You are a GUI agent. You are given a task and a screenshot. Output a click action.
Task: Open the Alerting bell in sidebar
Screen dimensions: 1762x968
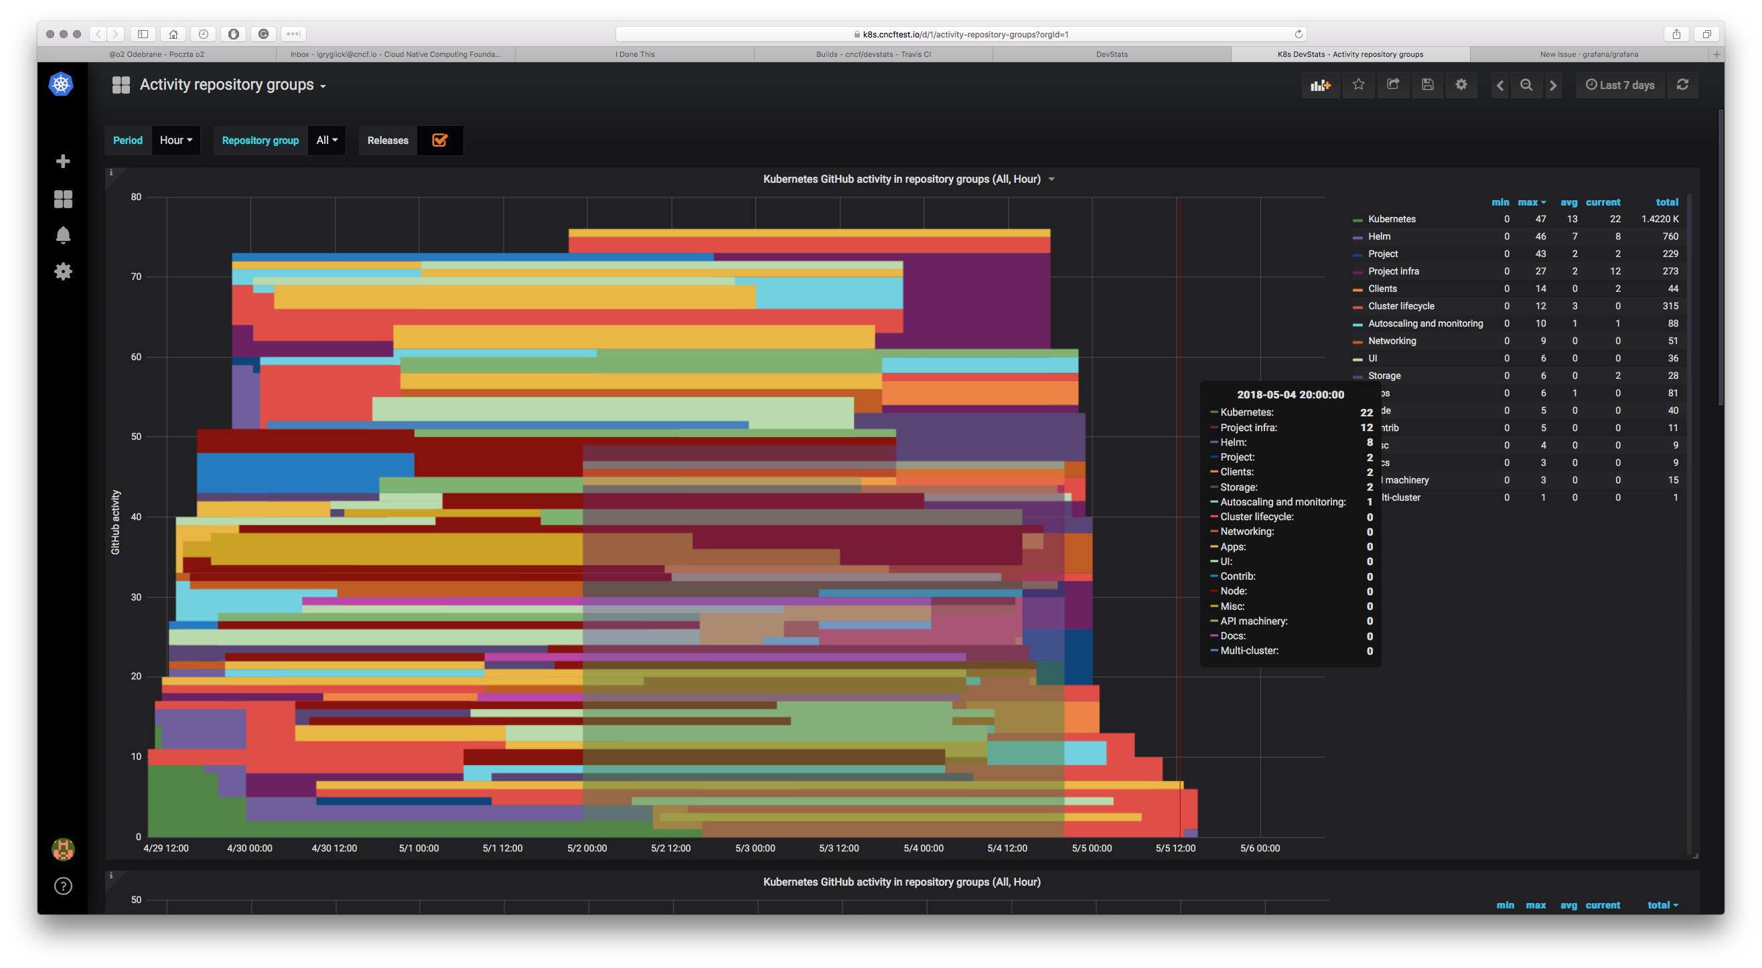63,235
